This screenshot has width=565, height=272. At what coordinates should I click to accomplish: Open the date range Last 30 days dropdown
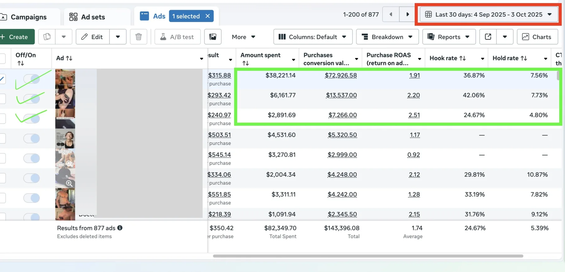tap(489, 14)
